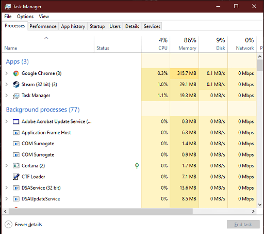Click the horizontal scrollbar left arrow

(5, 211)
